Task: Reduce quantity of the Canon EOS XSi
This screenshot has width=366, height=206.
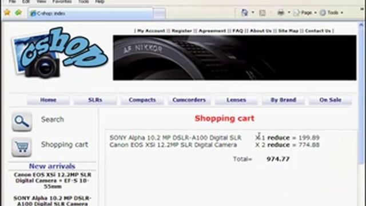Action: click(279, 145)
